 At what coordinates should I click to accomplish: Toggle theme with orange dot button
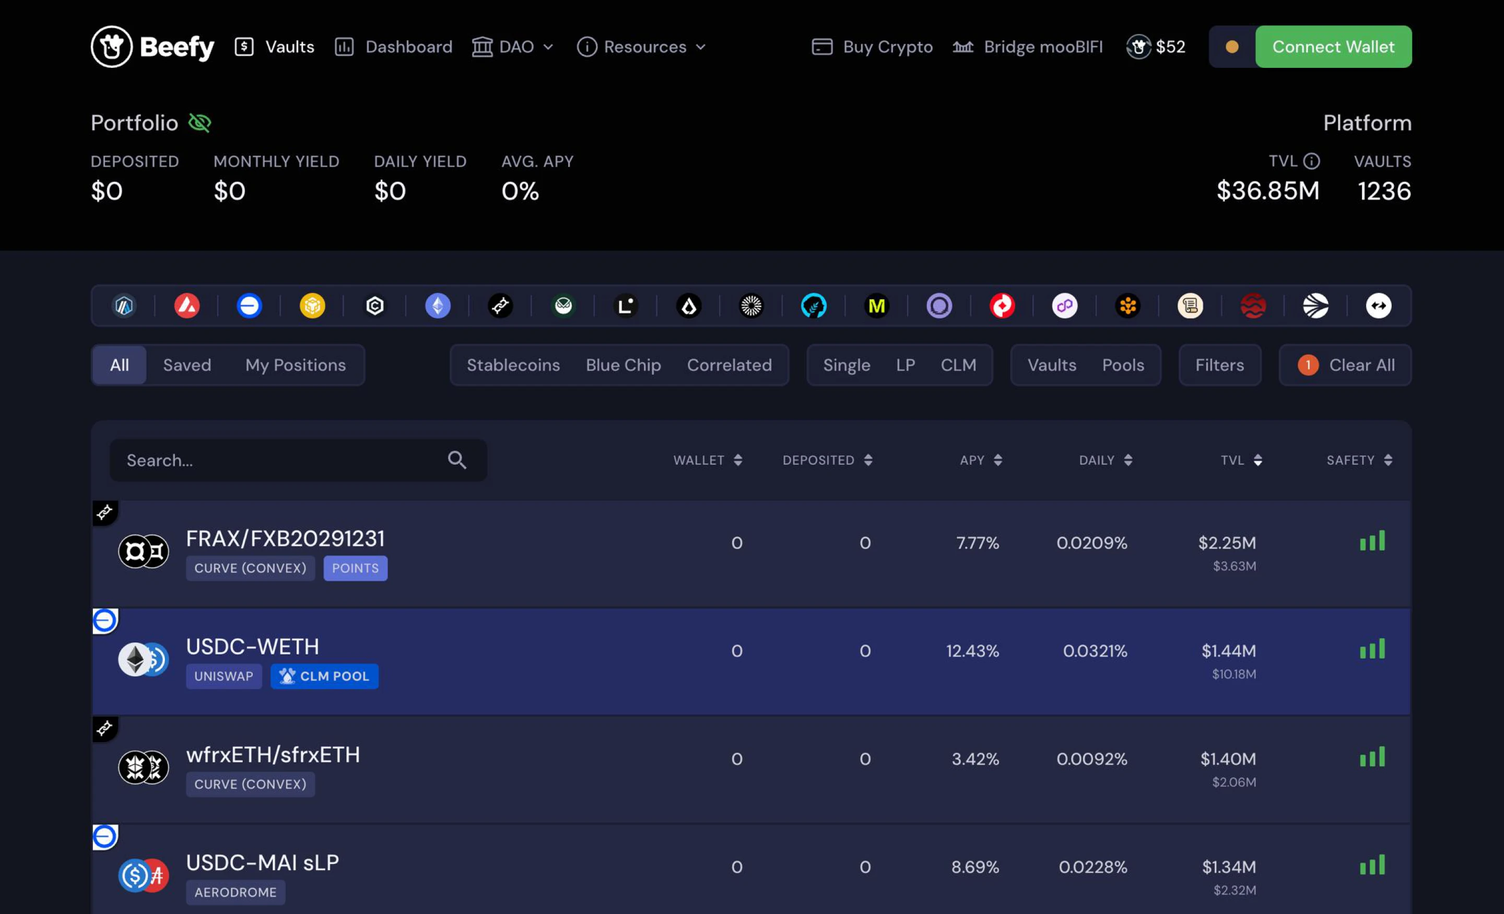(1232, 46)
